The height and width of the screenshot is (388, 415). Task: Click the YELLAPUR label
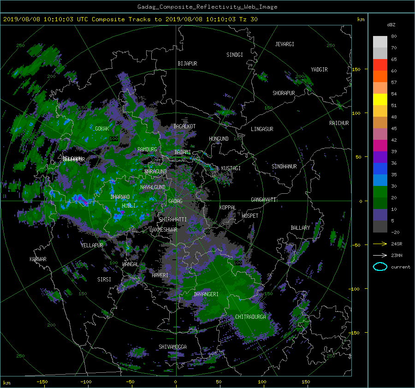click(92, 245)
